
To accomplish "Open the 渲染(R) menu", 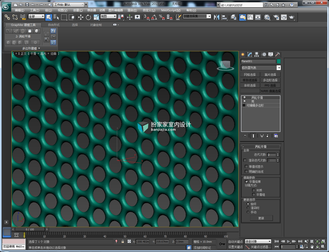I will [x=132, y=10].
